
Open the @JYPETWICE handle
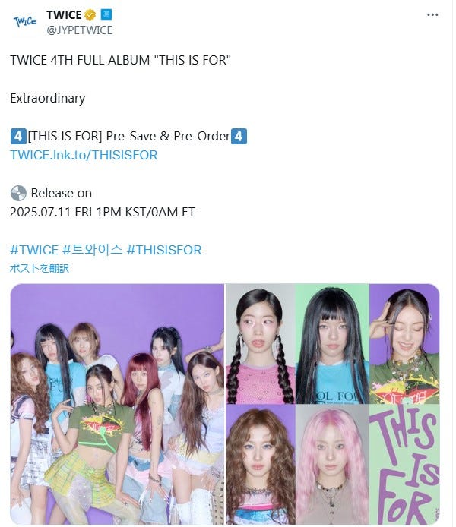point(79,30)
